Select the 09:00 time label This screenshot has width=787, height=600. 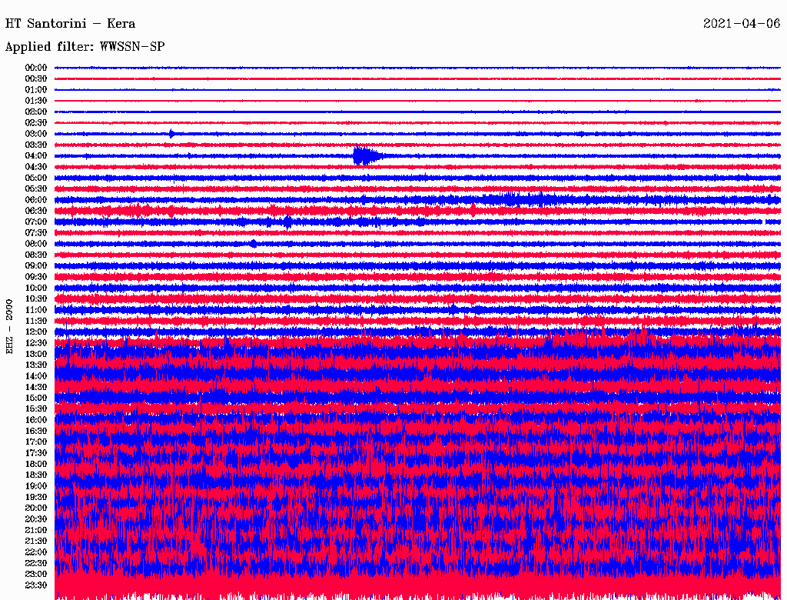36,266
